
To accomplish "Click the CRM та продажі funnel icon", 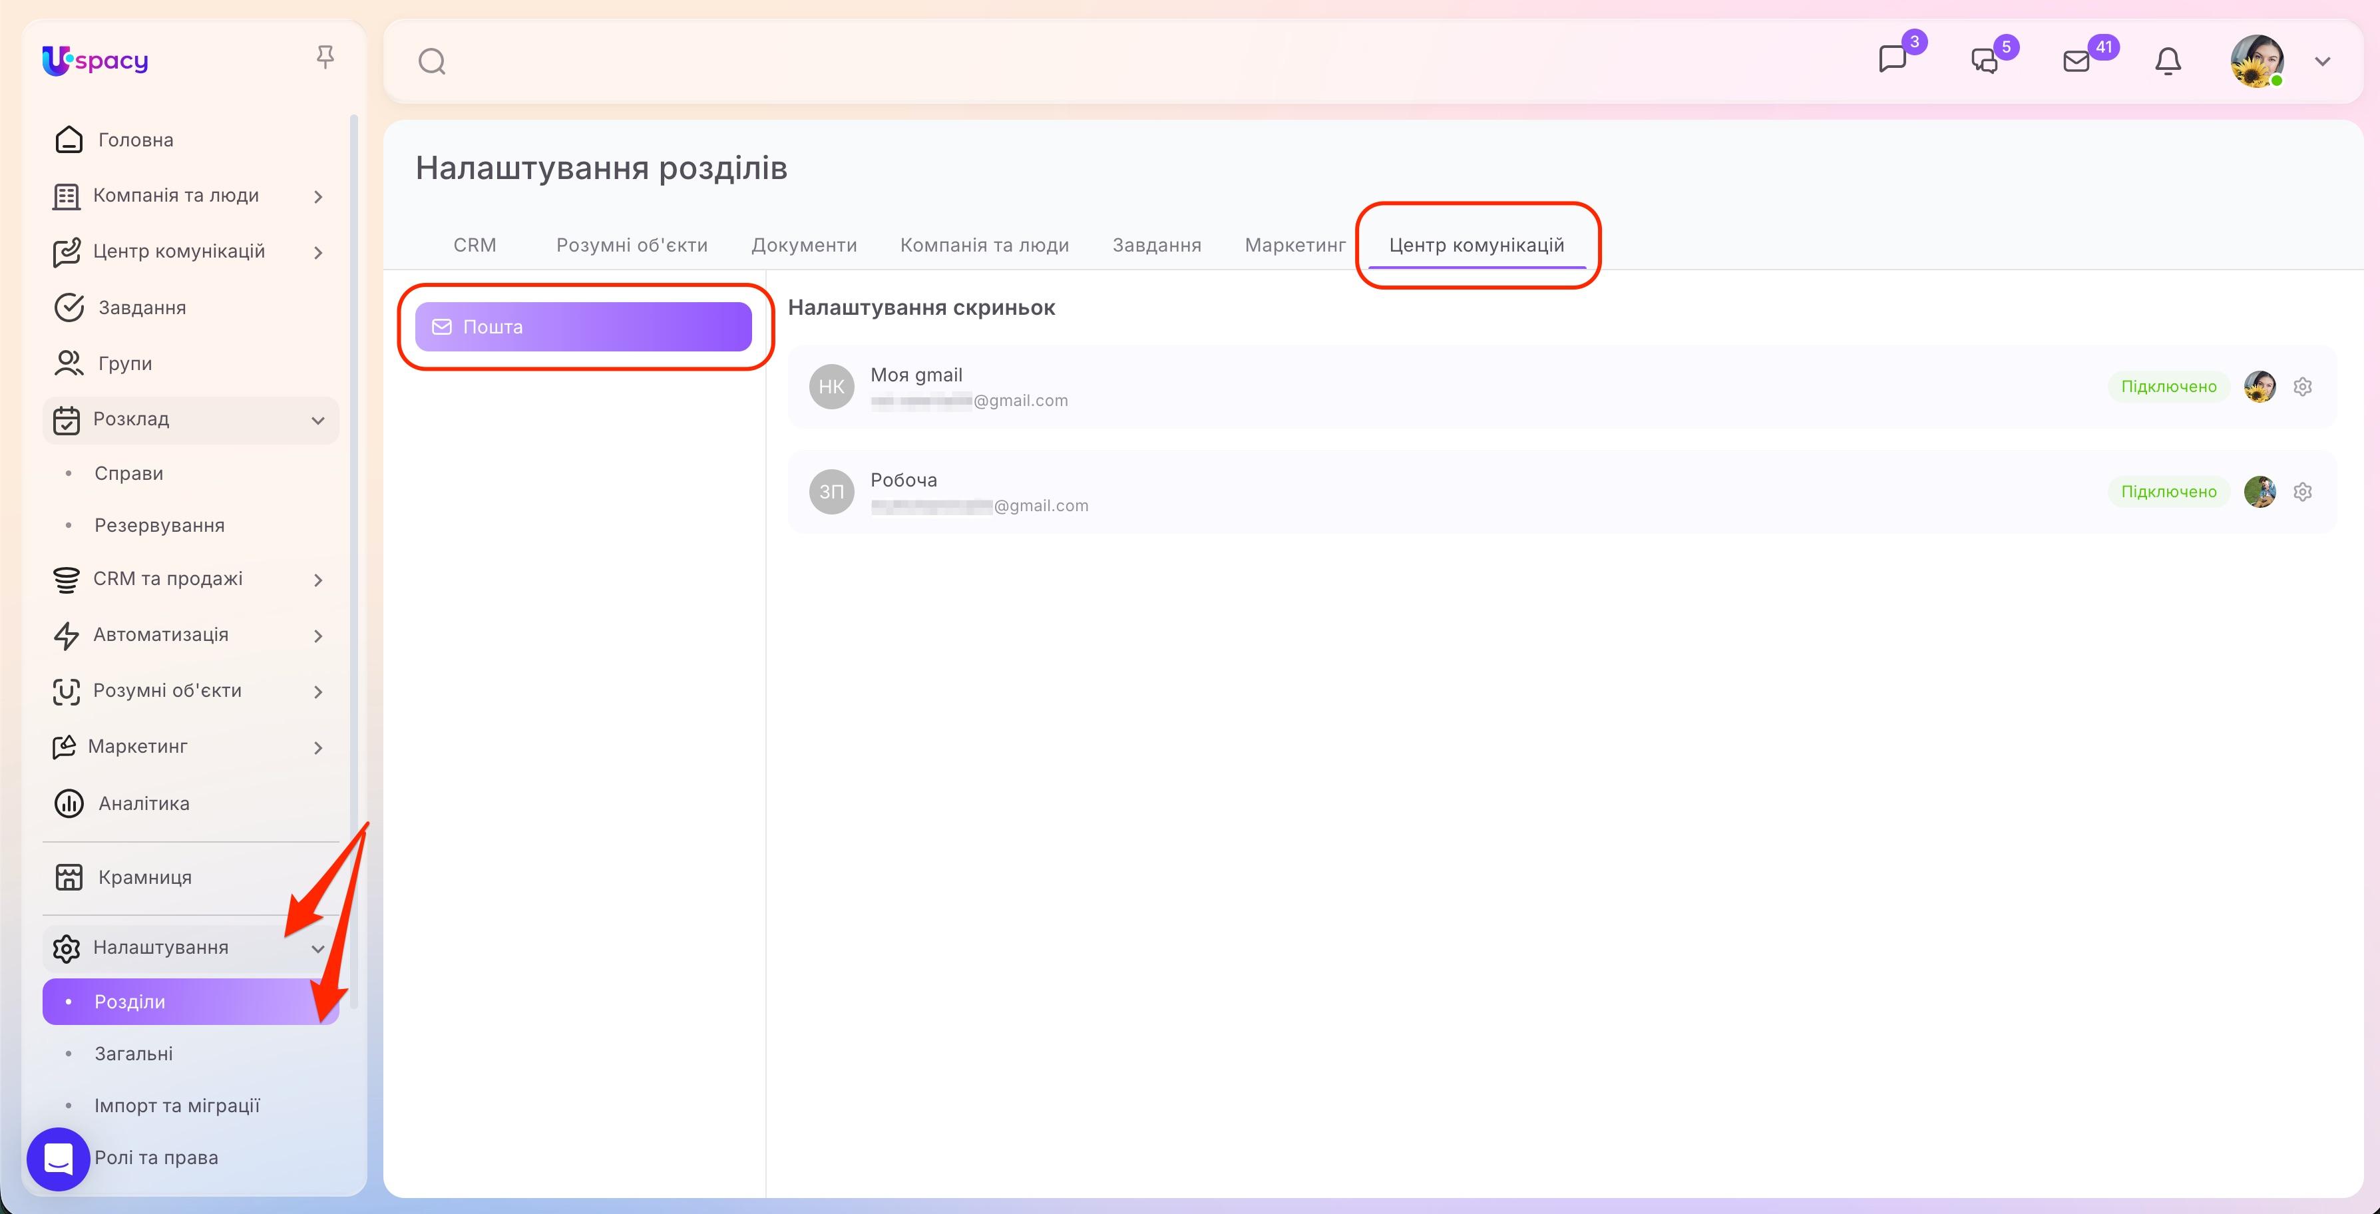I will click(67, 580).
